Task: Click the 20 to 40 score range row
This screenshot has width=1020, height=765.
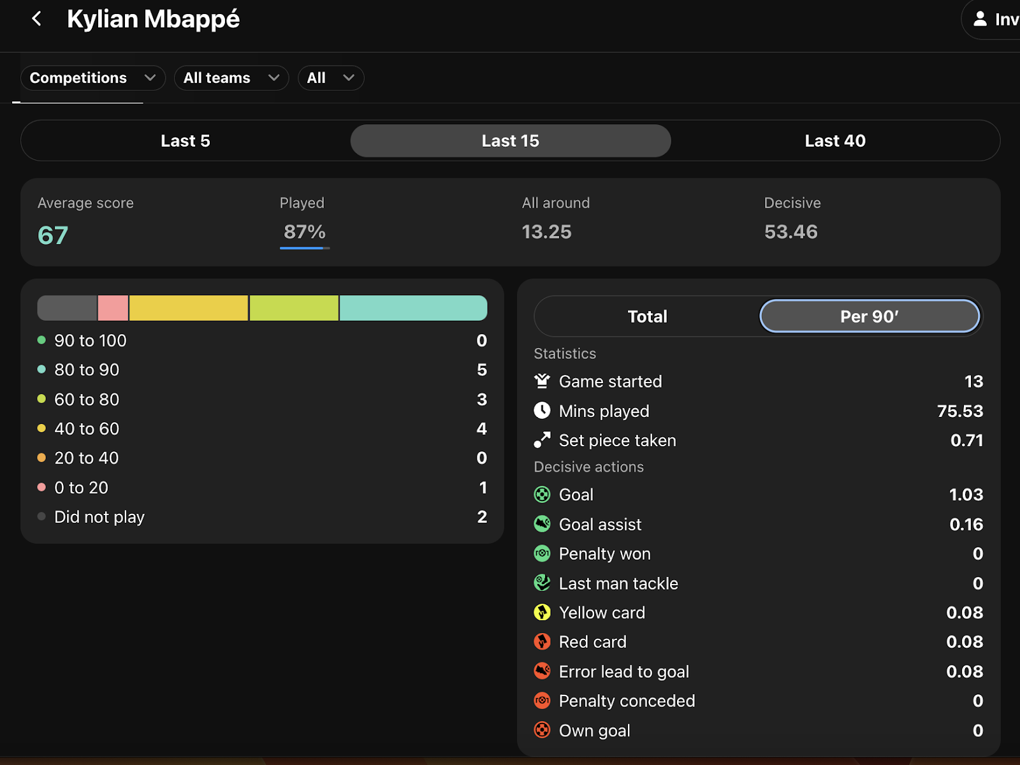Action: (x=262, y=458)
